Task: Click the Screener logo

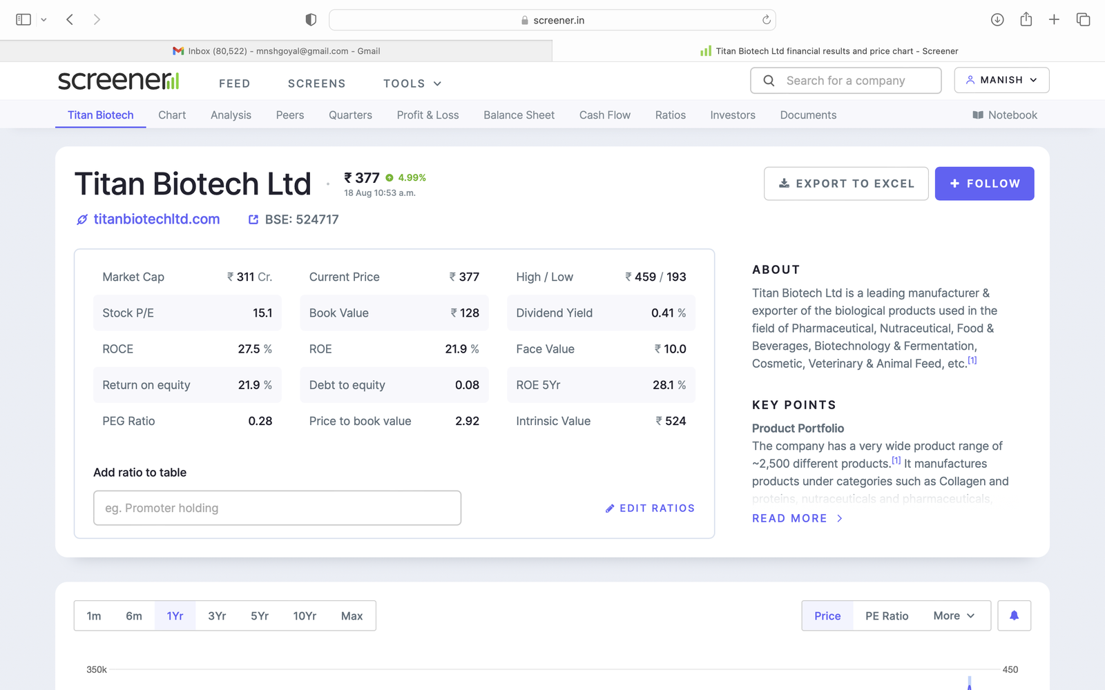Action: [x=118, y=81]
